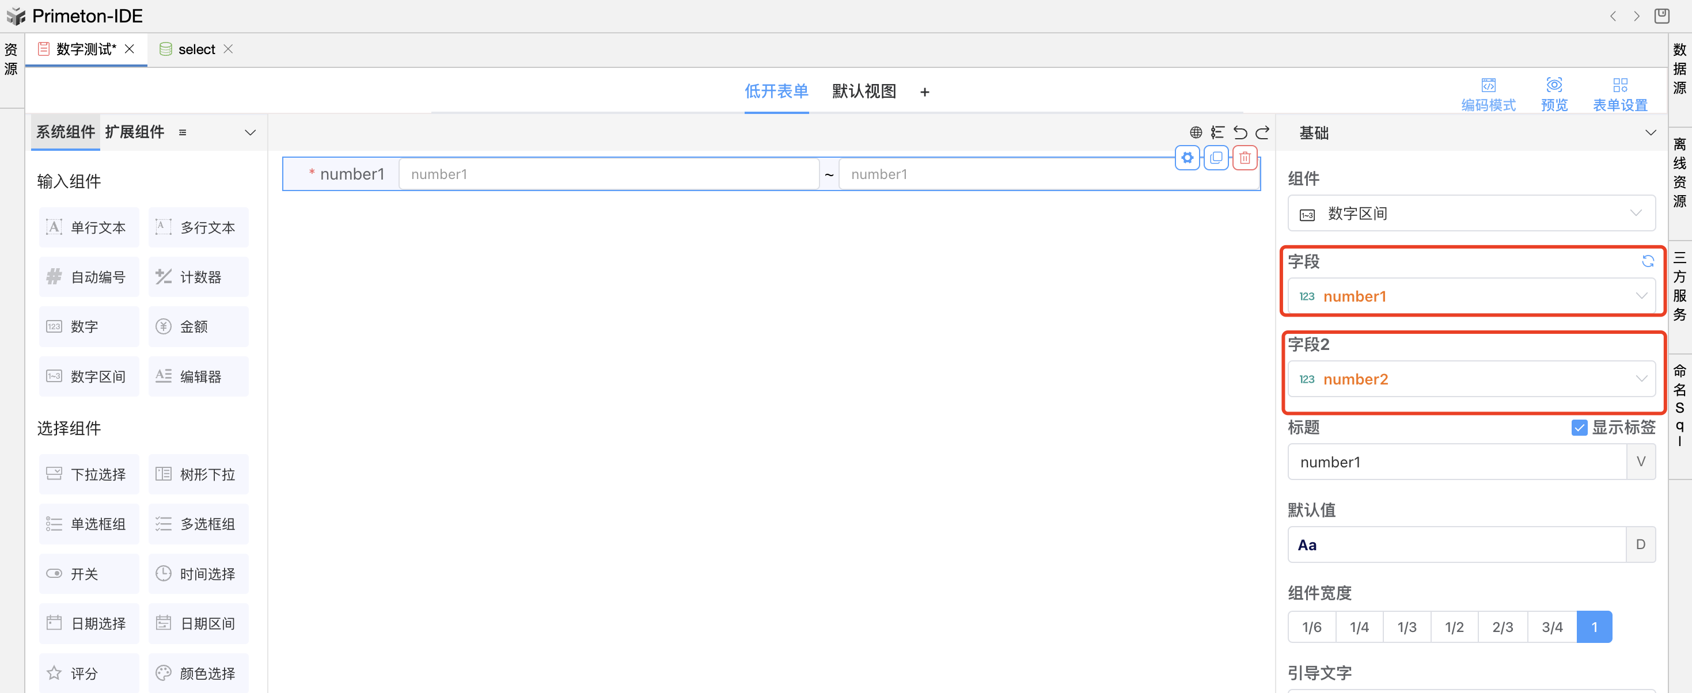Open the 字段2 number2 dropdown

(1471, 379)
